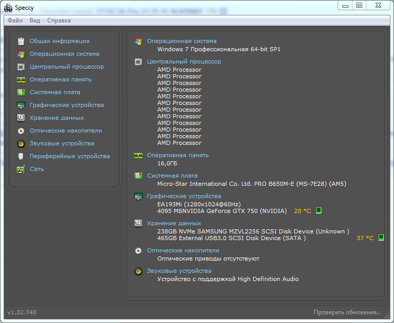This screenshot has width=394, height=323.
Task: Click the hard drive icon in the sidebar
Action: [21, 118]
